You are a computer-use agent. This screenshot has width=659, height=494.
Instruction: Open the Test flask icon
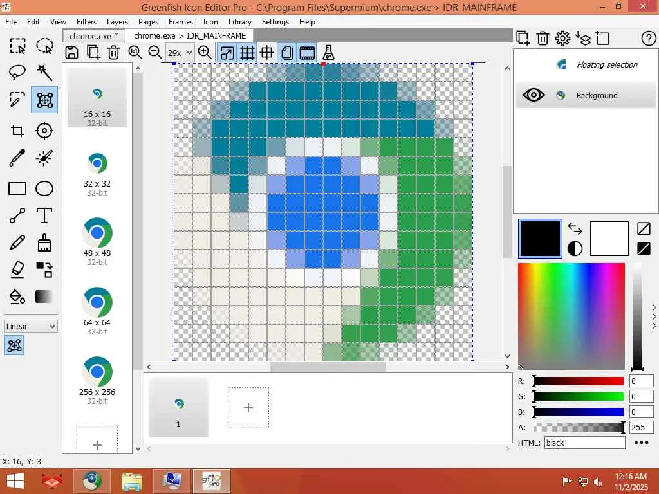328,53
